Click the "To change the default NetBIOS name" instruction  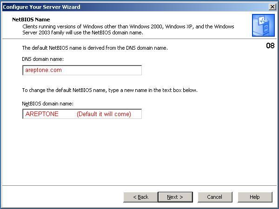coord(110,90)
